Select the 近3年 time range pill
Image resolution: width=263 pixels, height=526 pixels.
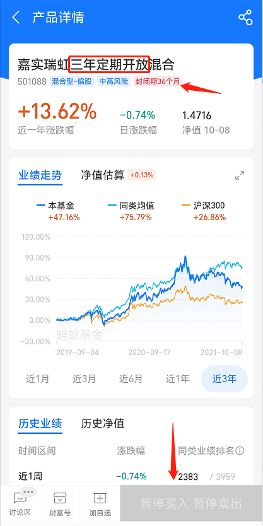tap(225, 379)
